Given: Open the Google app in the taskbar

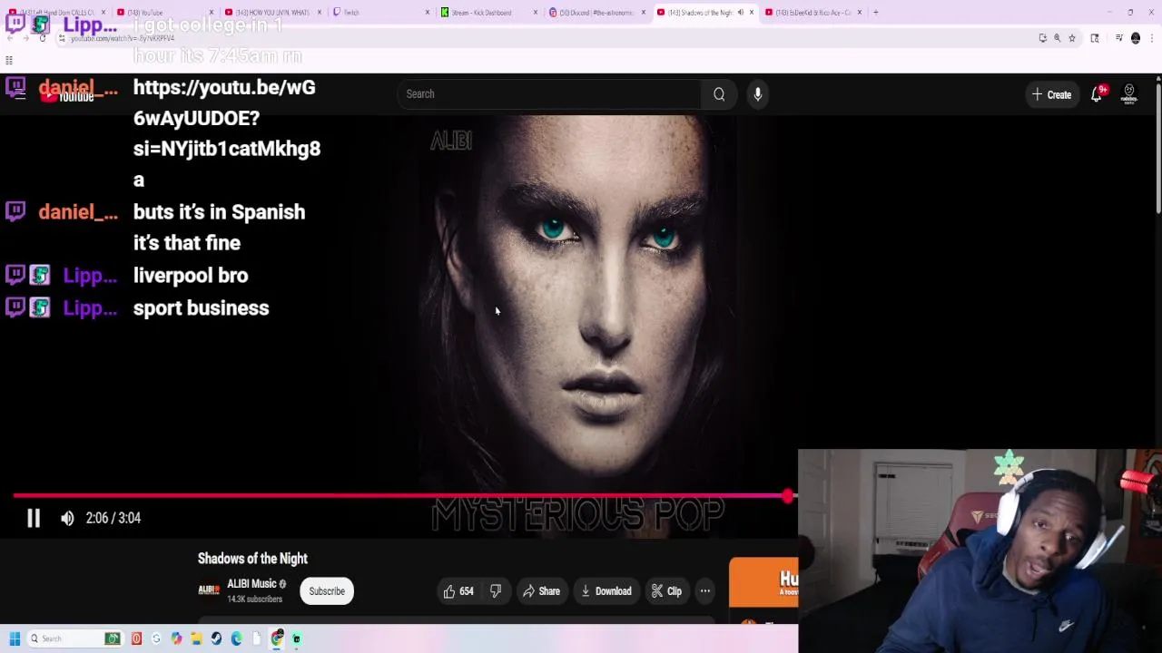Looking at the screenshot, I should point(156,638).
